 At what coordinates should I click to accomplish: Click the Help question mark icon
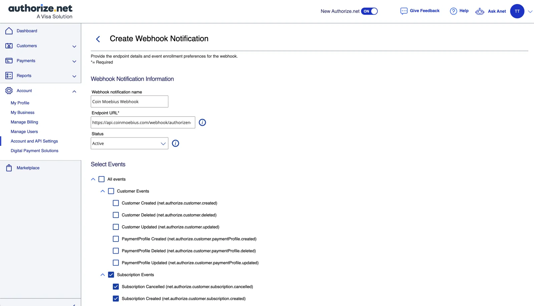(x=453, y=11)
